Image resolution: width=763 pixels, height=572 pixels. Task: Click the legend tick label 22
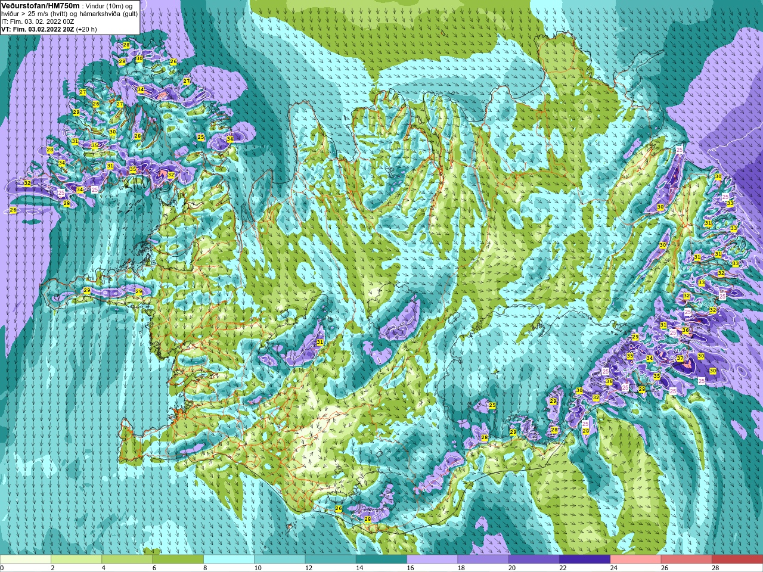(x=563, y=568)
